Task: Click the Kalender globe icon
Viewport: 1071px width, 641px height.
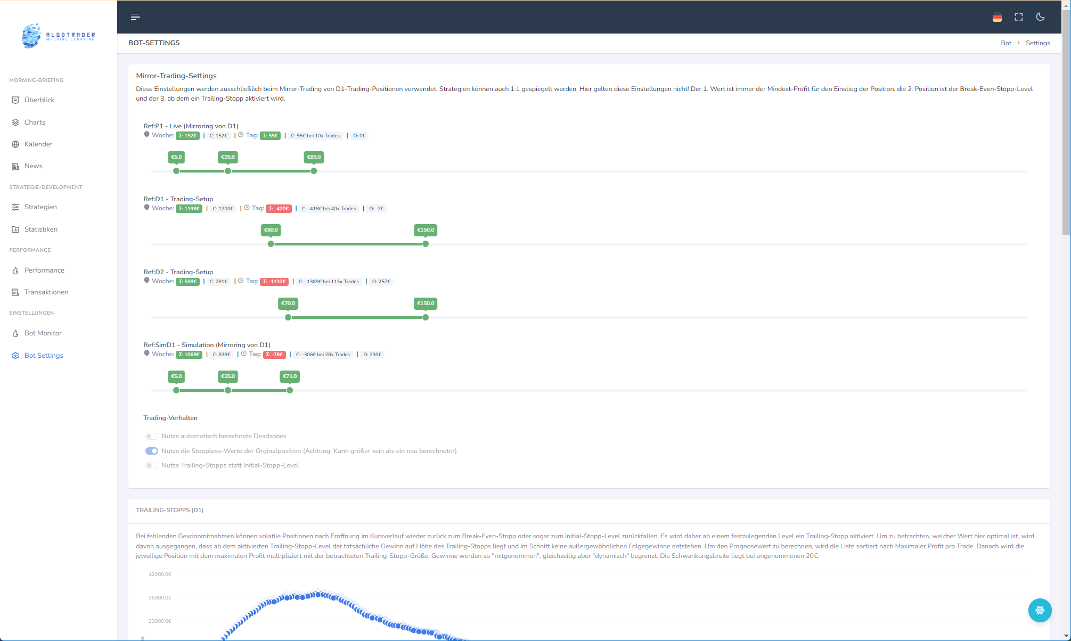Action: [15, 144]
